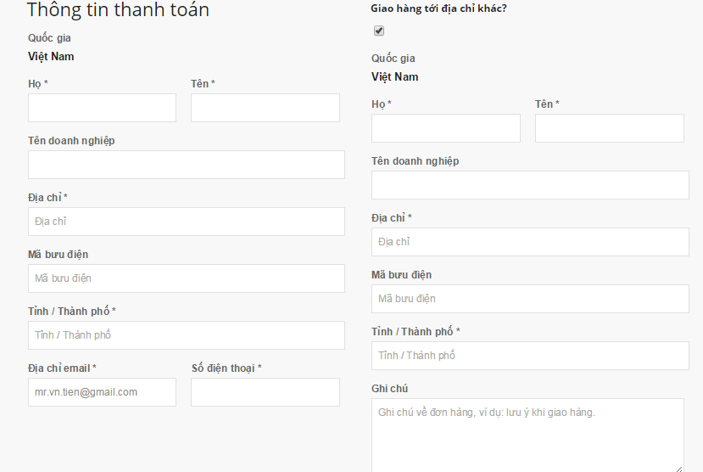Viewport: 703px width, 472px height.
Task: Focus the billing Họ input field
Action: pos(102,108)
